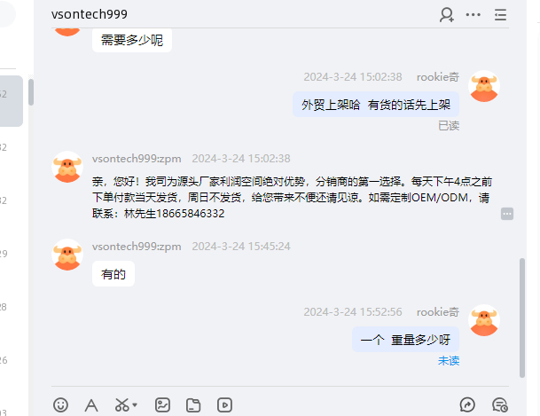Click the 一个 重量多少呀 message bubble
The width and height of the screenshot is (540, 416).
[x=405, y=340]
